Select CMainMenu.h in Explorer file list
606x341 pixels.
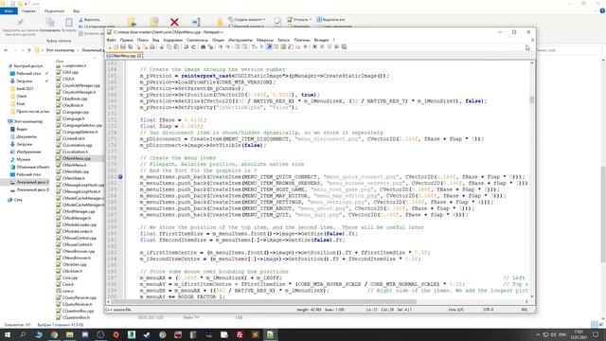(x=74, y=165)
